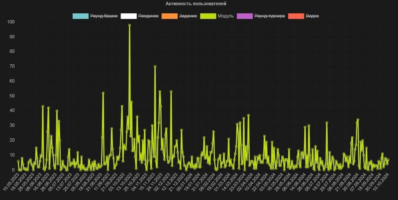Click the 52 peak near 31.08.2023
Screen dimensions: 398x200
[x=103, y=93]
